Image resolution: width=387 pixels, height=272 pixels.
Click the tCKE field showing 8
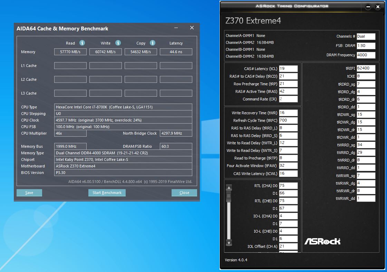[366, 76]
